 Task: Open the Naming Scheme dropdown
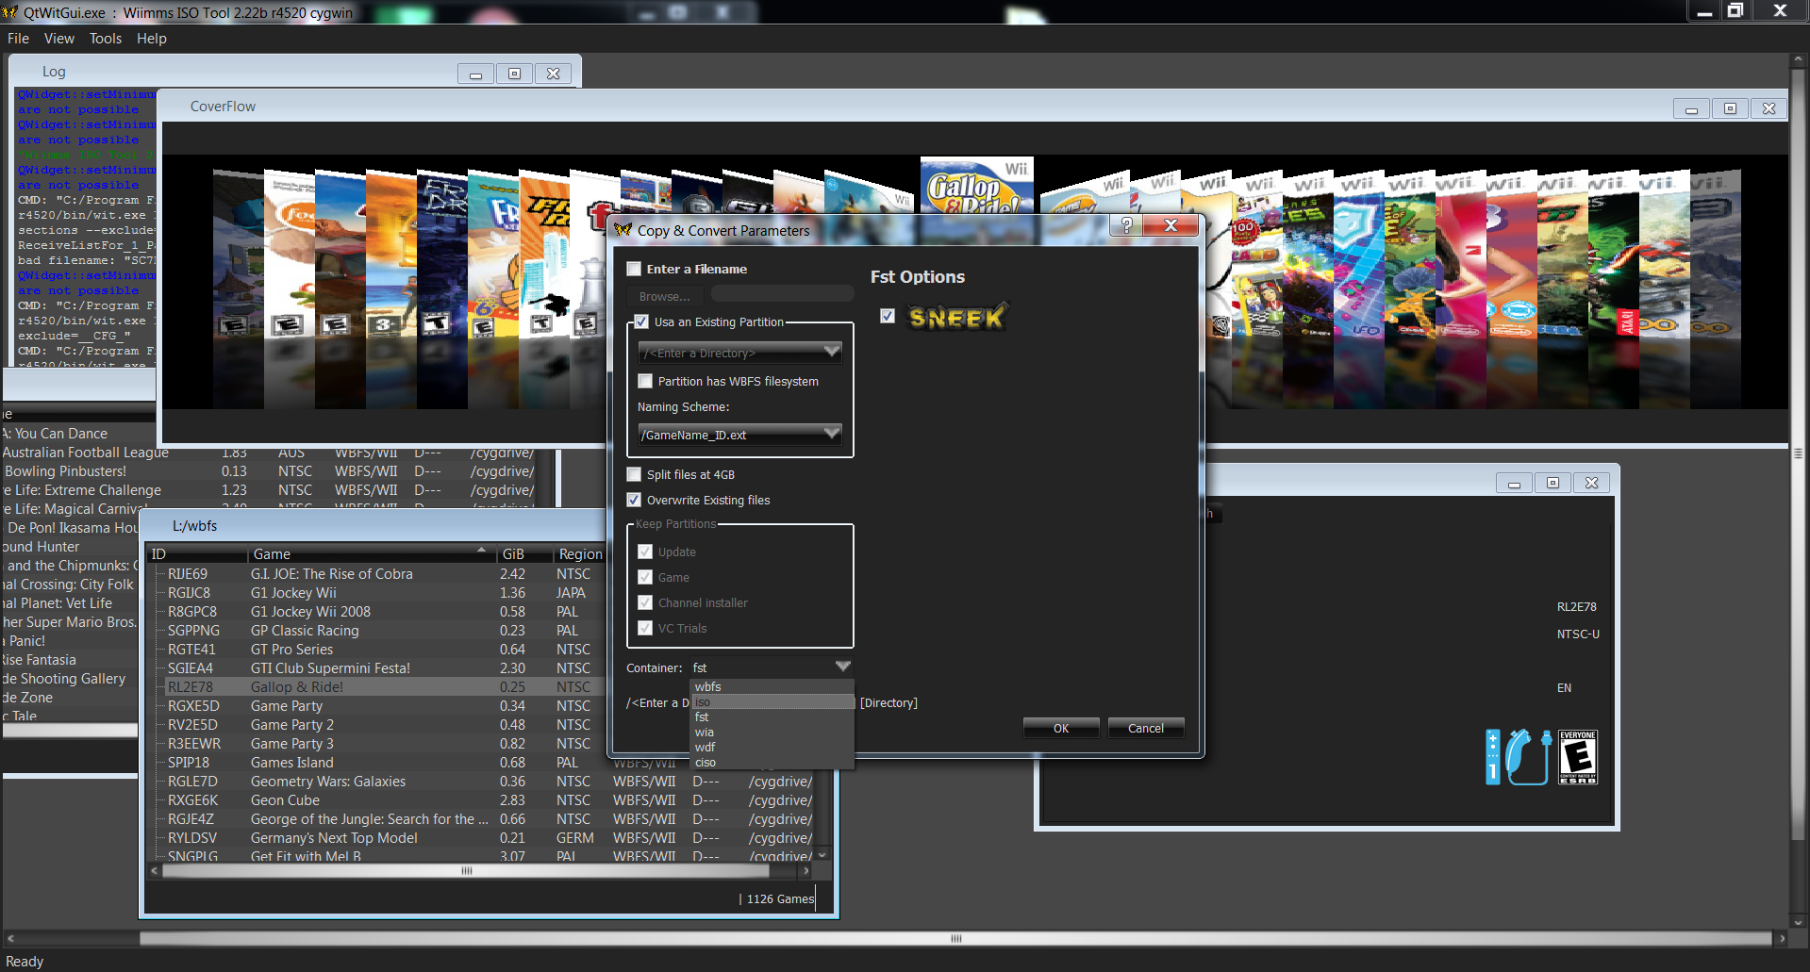[x=739, y=435]
